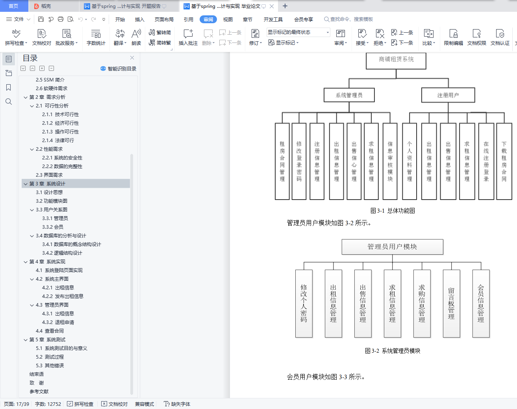Jump to 3.2 功能模块图 in outline
This screenshot has width=517, height=409.
pyautogui.click(x=52, y=201)
